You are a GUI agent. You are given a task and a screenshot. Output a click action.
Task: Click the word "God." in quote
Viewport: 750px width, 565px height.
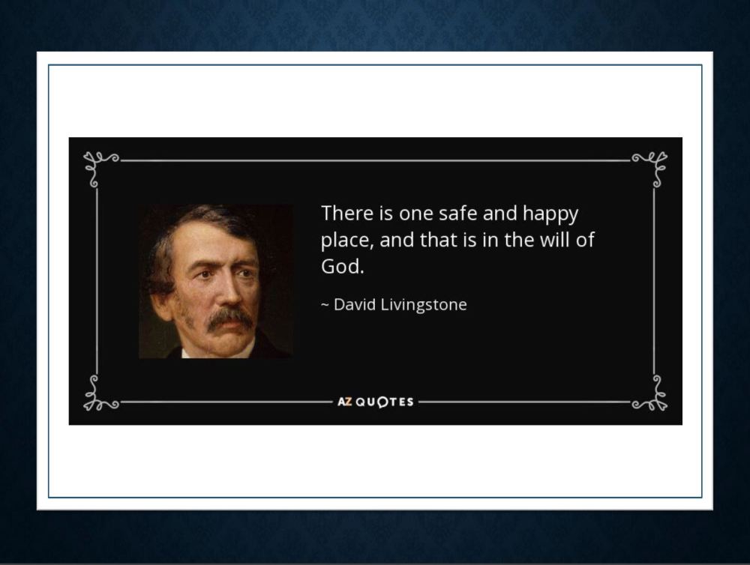coord(342,268)
